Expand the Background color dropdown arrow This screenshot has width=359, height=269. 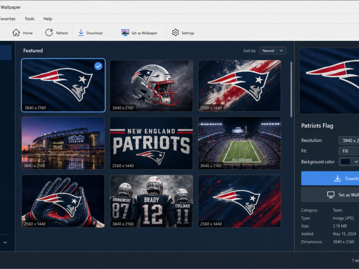pyautogui.click(x=356, y=162)
